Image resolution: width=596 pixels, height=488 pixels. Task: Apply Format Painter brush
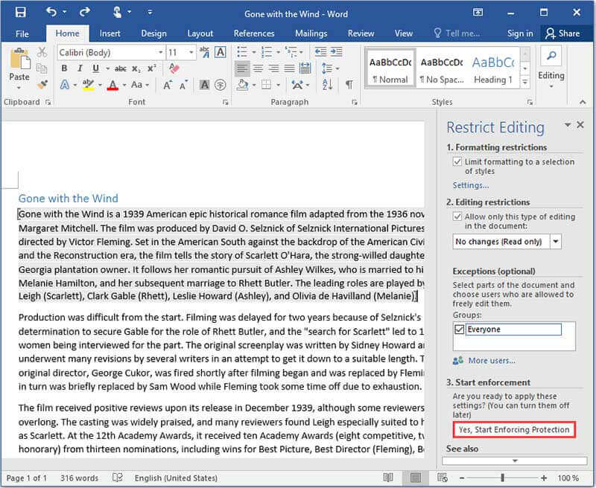point(42,84)
